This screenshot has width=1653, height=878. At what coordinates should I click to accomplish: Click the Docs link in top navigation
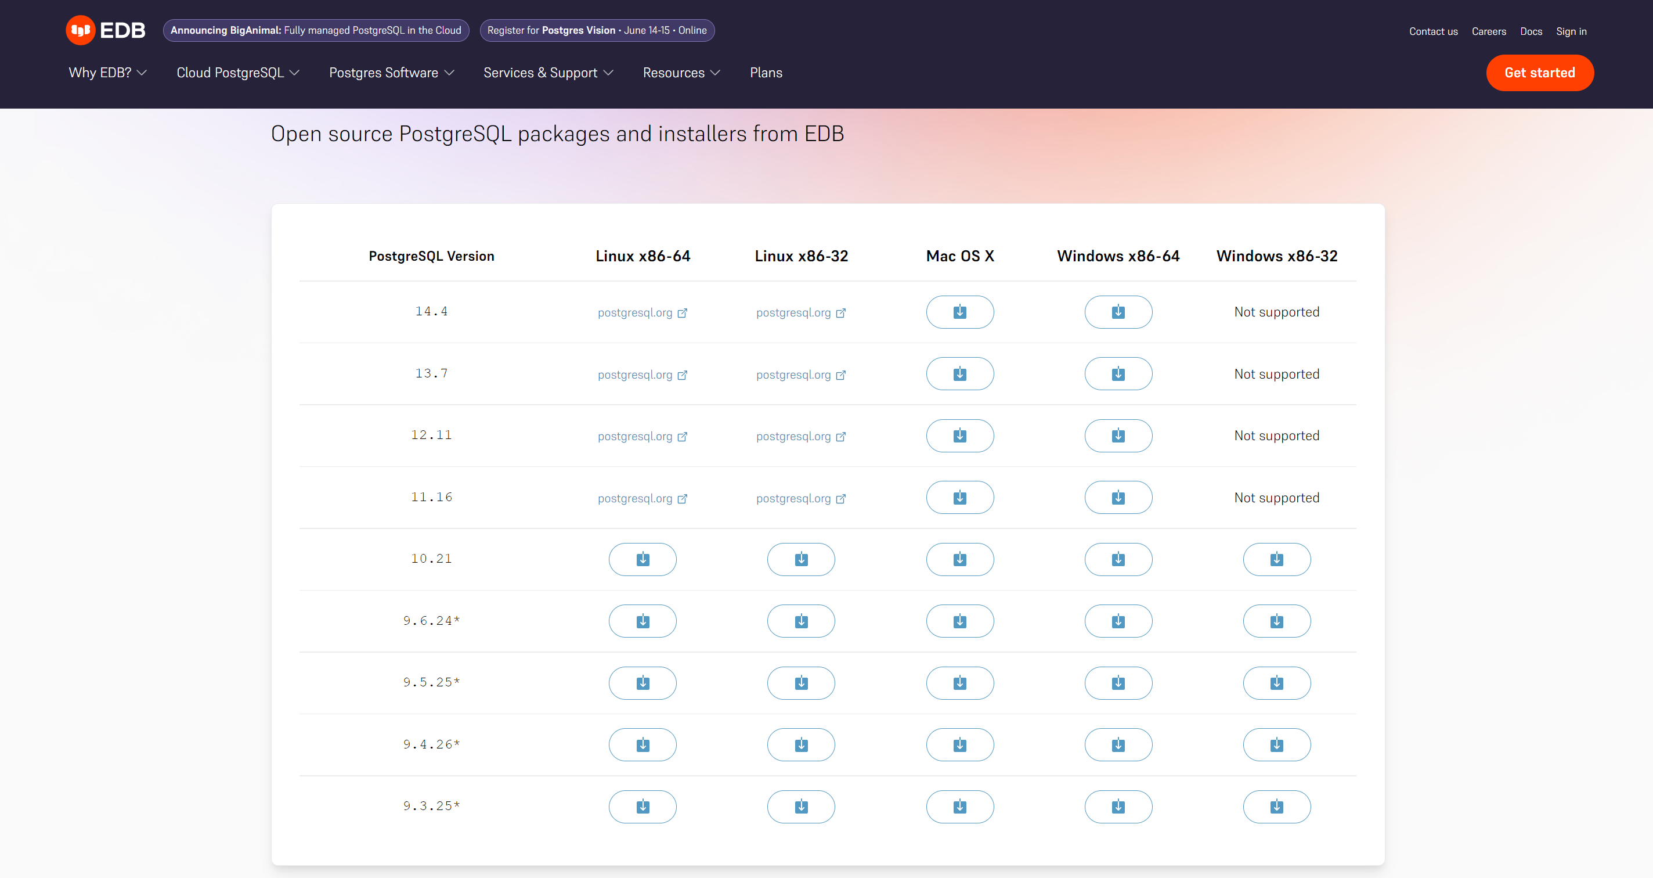[x=1531, y=31]
